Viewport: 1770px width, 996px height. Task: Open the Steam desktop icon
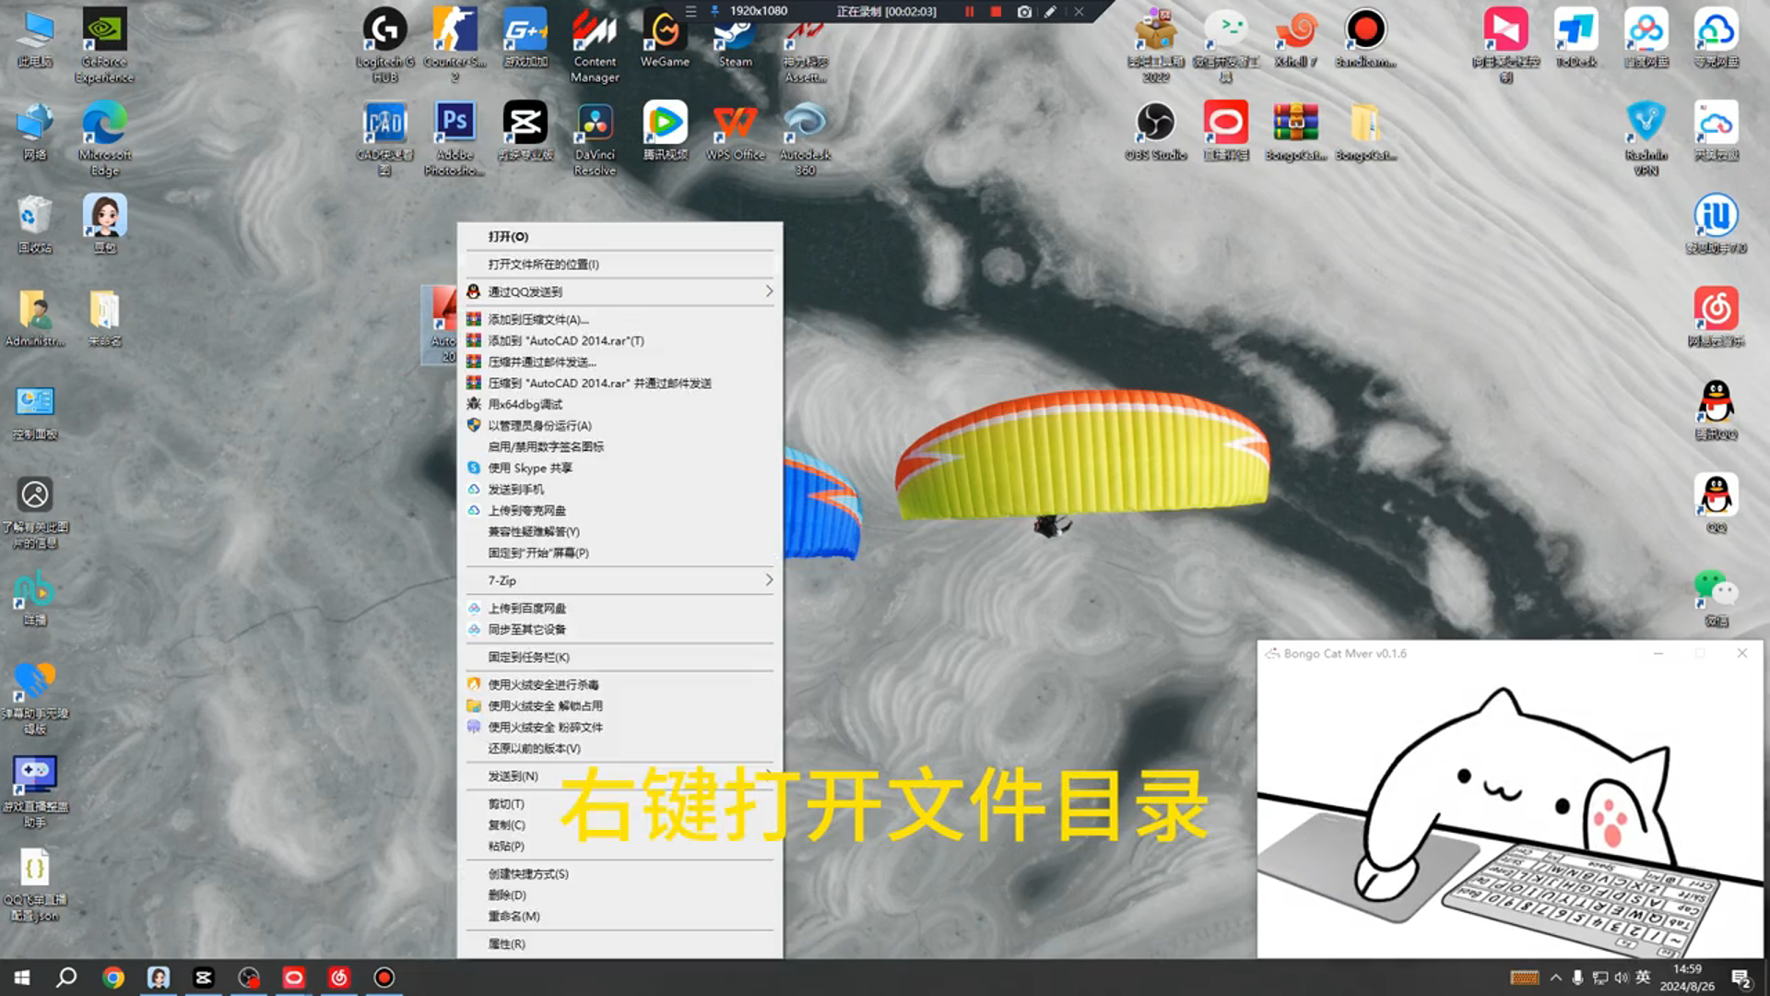(735, 39)
